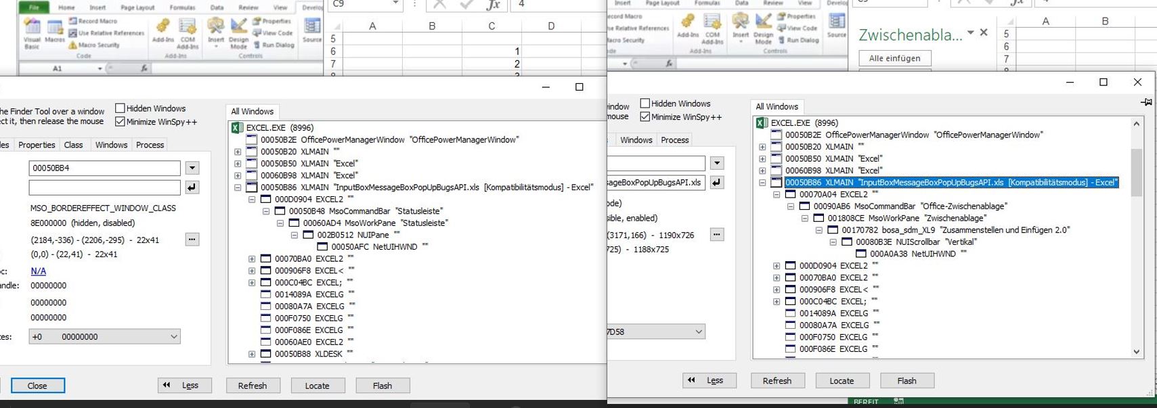The image size is (1157, 408).
Task: Toggle Minimize WinSpy++ checkbox in right WinSpy
Action: click(x=645, y=117)
